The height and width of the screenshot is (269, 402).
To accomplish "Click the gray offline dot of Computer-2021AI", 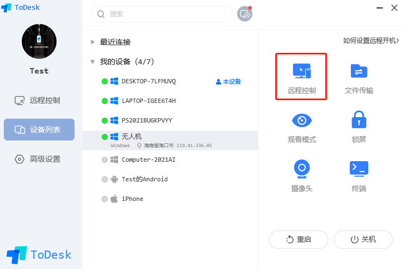I will coord(104,160).
